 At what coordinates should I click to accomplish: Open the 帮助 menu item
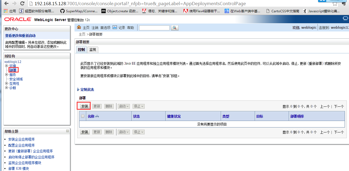coord(131,28)
